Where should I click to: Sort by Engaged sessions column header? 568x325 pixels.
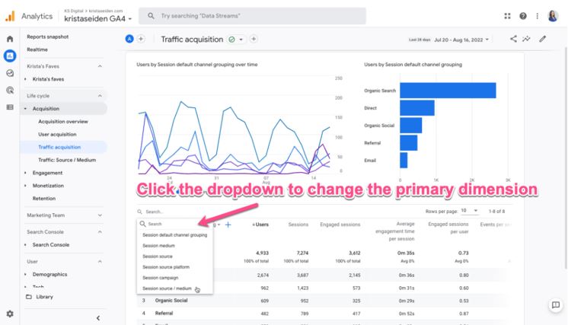coord(340,225)
